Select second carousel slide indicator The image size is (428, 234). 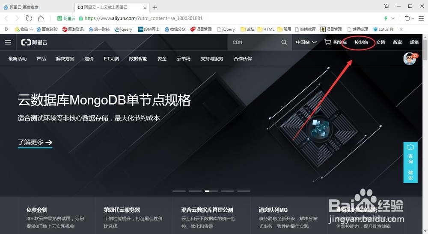click(195, 191)
